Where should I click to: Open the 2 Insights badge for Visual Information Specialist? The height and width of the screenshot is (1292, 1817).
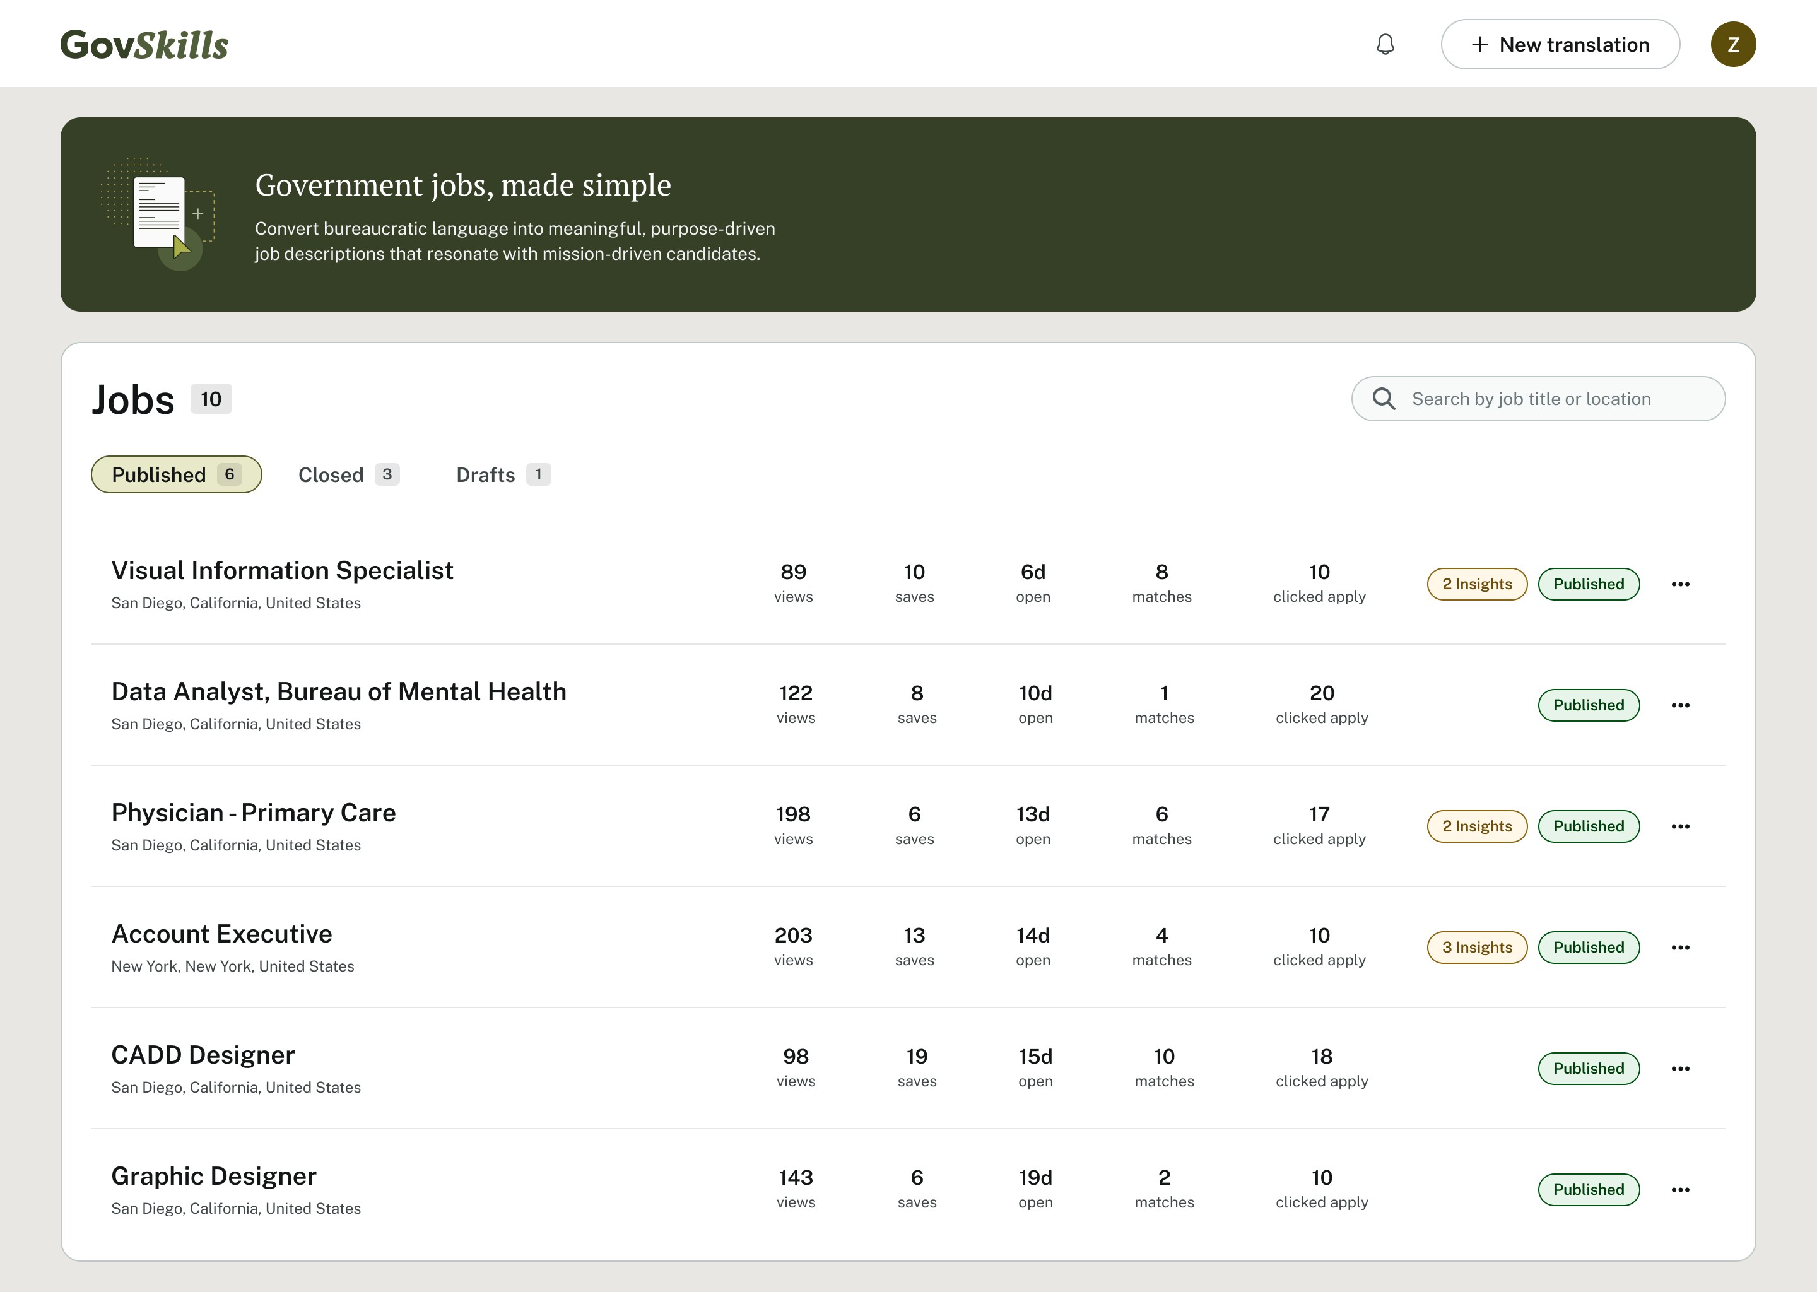click(1476, 583)
